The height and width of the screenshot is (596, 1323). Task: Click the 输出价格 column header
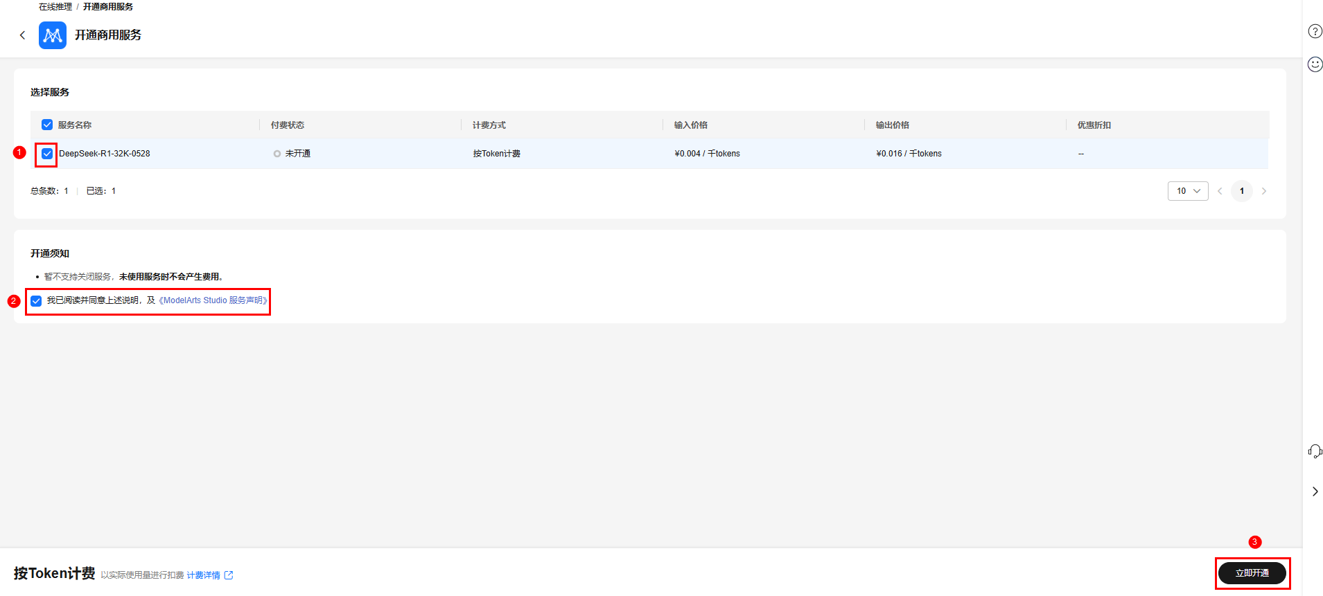(x=893, y=125)
